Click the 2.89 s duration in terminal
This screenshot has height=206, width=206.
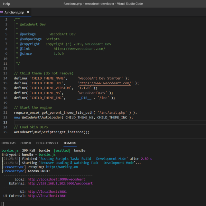(146, 159)
